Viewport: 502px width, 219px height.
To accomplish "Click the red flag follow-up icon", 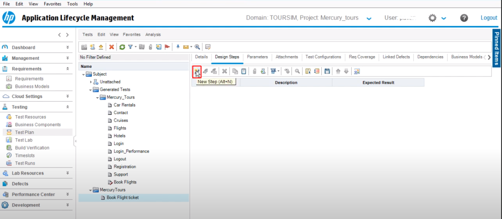I will pos(166,47).
